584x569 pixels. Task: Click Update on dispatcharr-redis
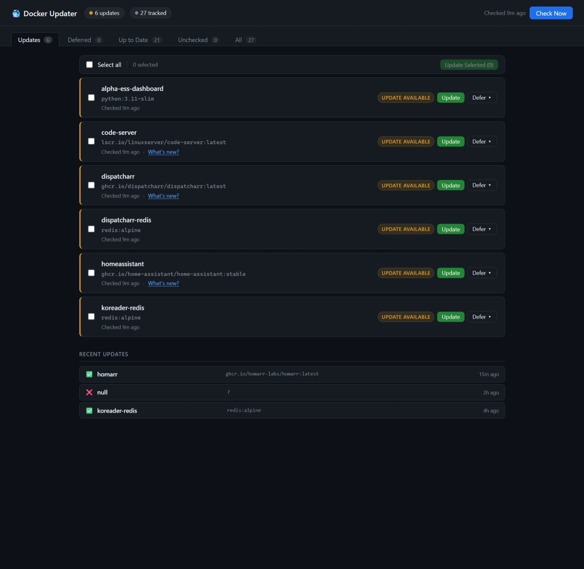coord(451,229)
